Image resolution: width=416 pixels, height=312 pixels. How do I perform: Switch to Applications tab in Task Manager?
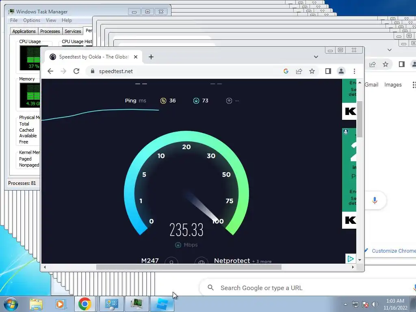[24, 31]
